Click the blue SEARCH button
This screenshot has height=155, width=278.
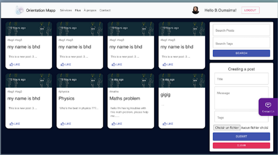(x=241, y=53)
